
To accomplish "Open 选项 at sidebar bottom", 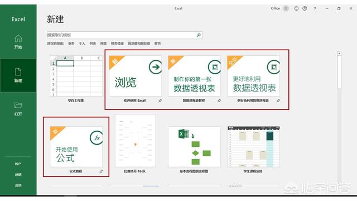I will pos(18,185).
